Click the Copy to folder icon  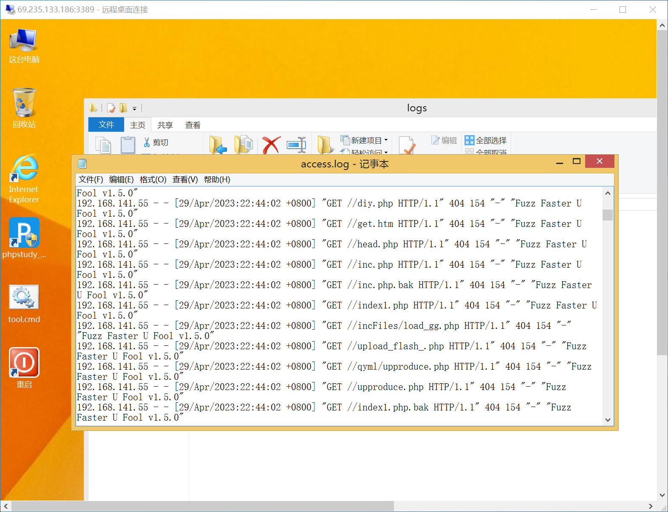tap(243, 145)
